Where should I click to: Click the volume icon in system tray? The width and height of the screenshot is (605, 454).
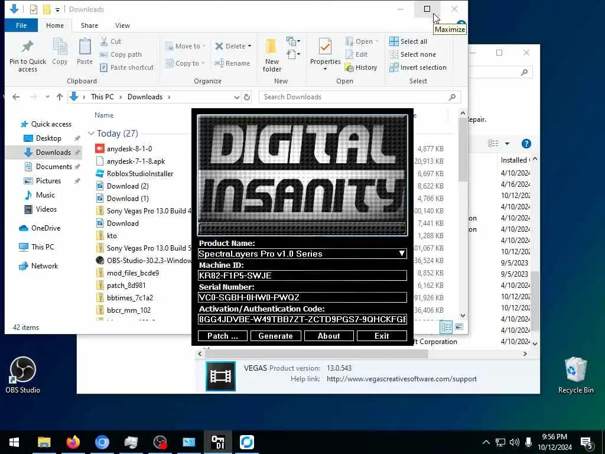click(514, 442)
